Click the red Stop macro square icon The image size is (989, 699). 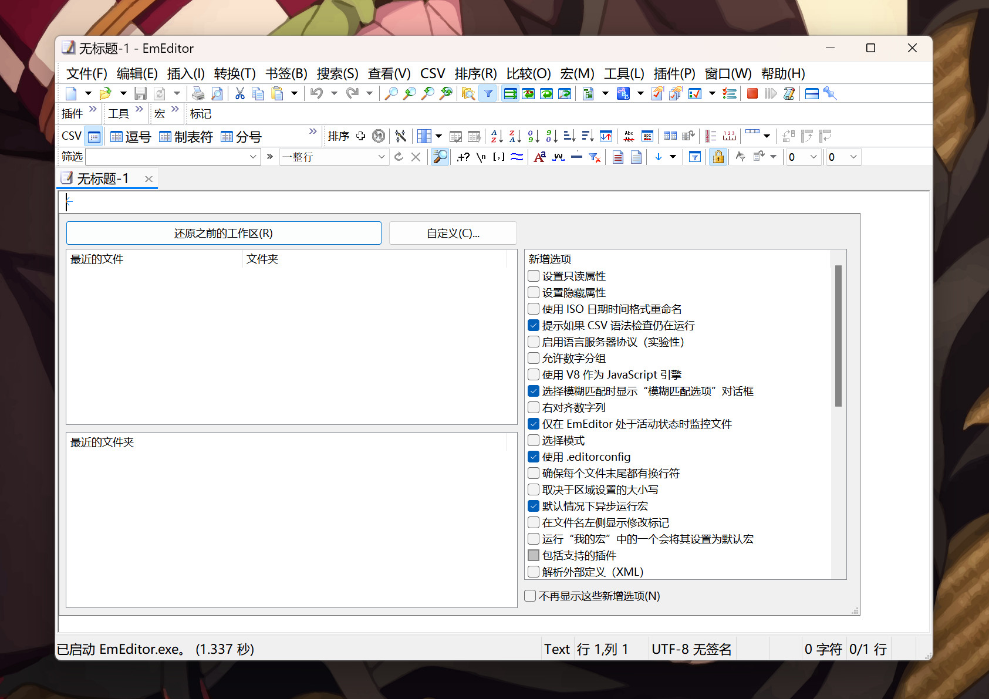click(752, 94)
